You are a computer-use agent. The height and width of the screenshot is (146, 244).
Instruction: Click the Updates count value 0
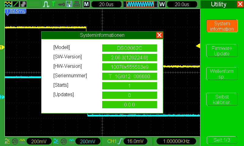129,95
